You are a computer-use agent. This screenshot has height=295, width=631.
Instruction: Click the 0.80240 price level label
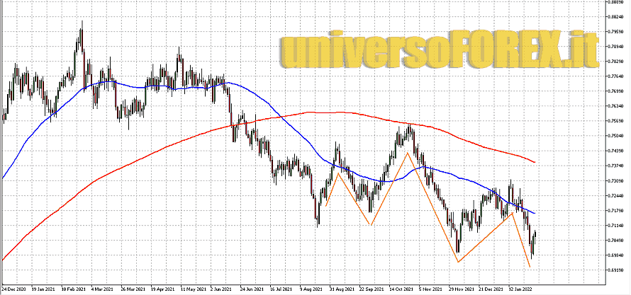click(615, 16)
